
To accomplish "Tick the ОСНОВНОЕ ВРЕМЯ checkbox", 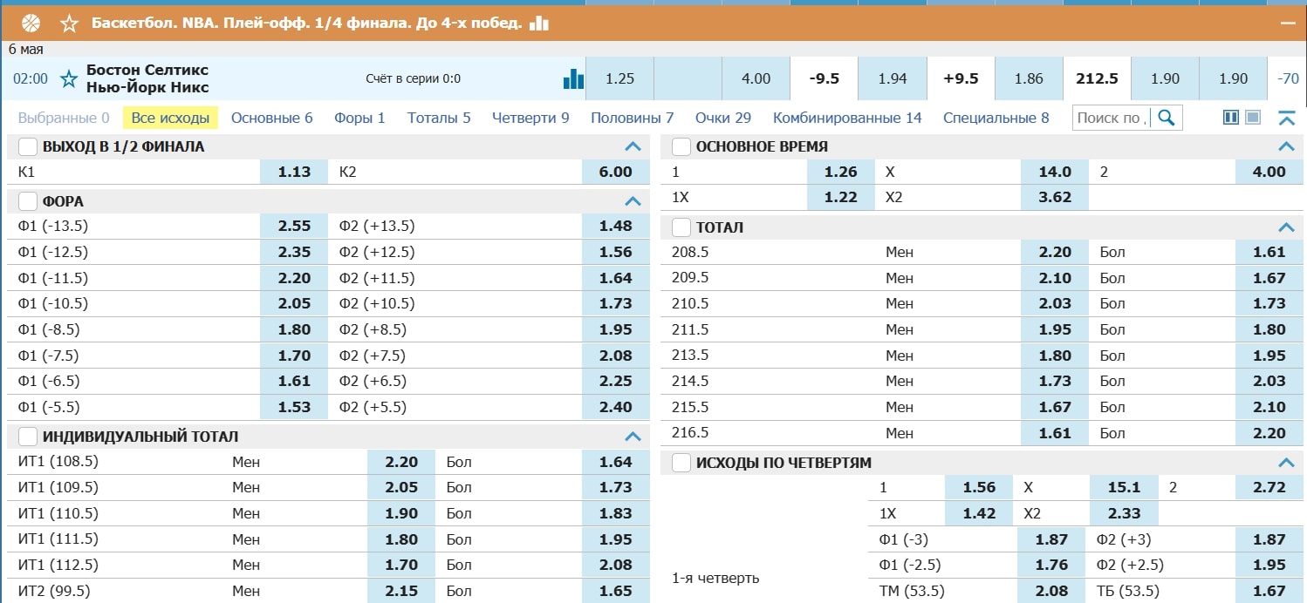I will click(681, 146).
